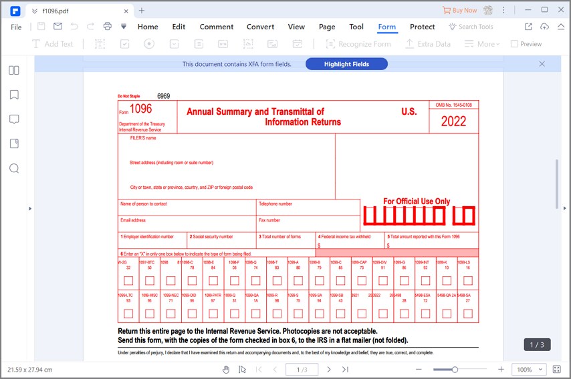
Task: Open the three-dot options menu in title bar
Action: coord(503,10)
